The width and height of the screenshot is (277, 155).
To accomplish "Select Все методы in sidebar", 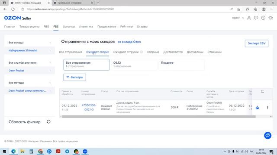I will point(29,83).
